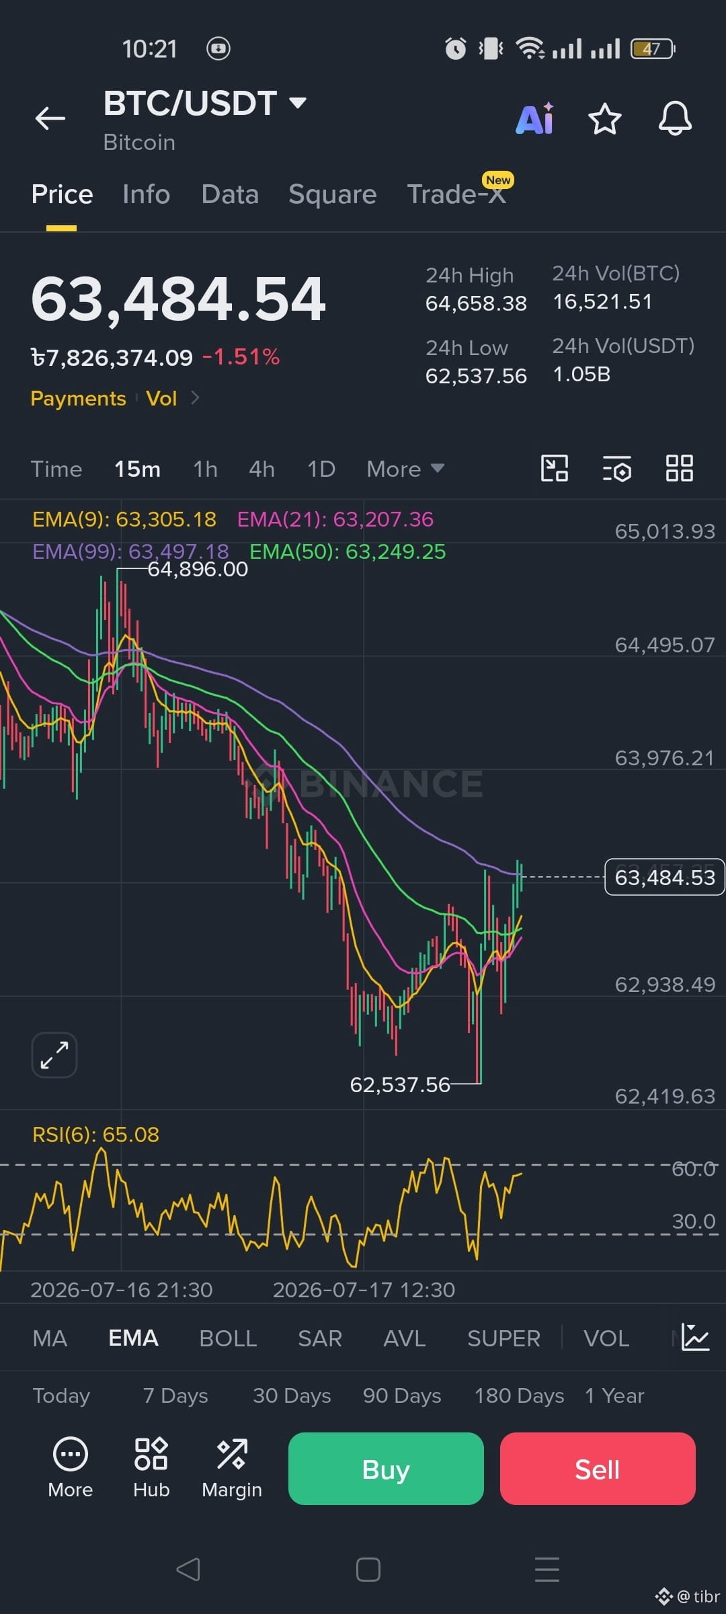This screenshot has width=726, height=1614.
Task: Tap the RSI(6) 65.08 label
Action: coord(95,1135)
